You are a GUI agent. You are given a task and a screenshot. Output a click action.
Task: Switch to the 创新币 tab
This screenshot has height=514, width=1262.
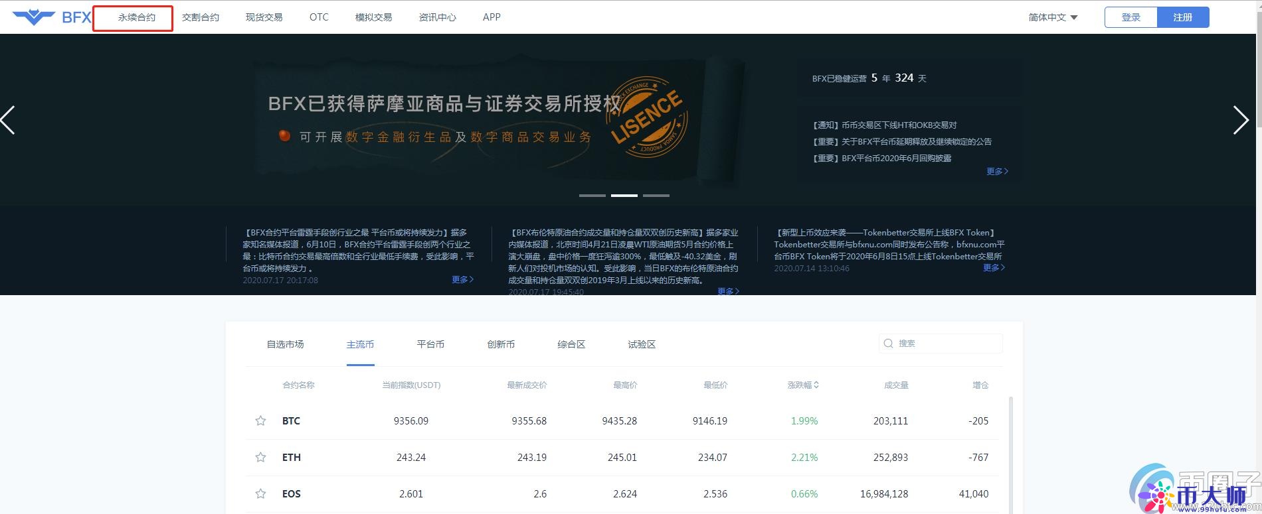coord(501,344)
